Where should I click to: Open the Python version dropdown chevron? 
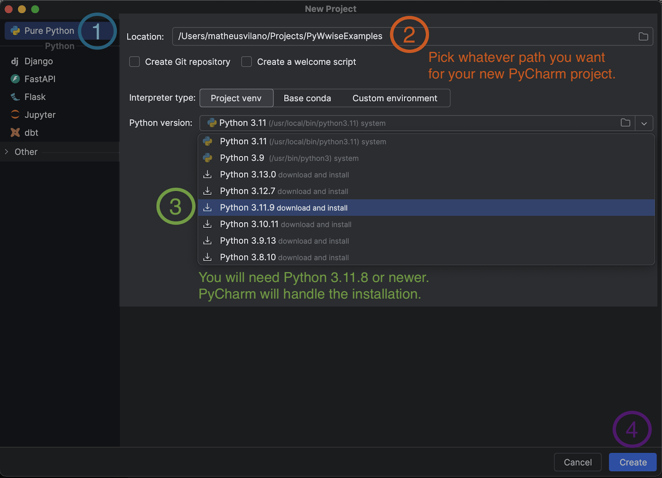tap(644, 123)
